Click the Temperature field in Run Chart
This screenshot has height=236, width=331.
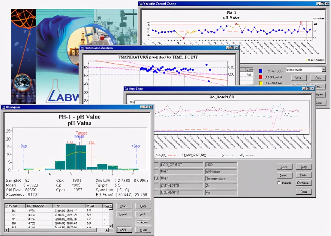[221, 179]
